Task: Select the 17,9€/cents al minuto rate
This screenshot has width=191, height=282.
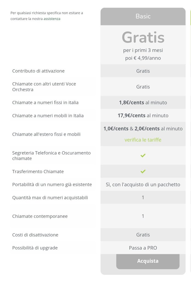Action: click(143, 116)
